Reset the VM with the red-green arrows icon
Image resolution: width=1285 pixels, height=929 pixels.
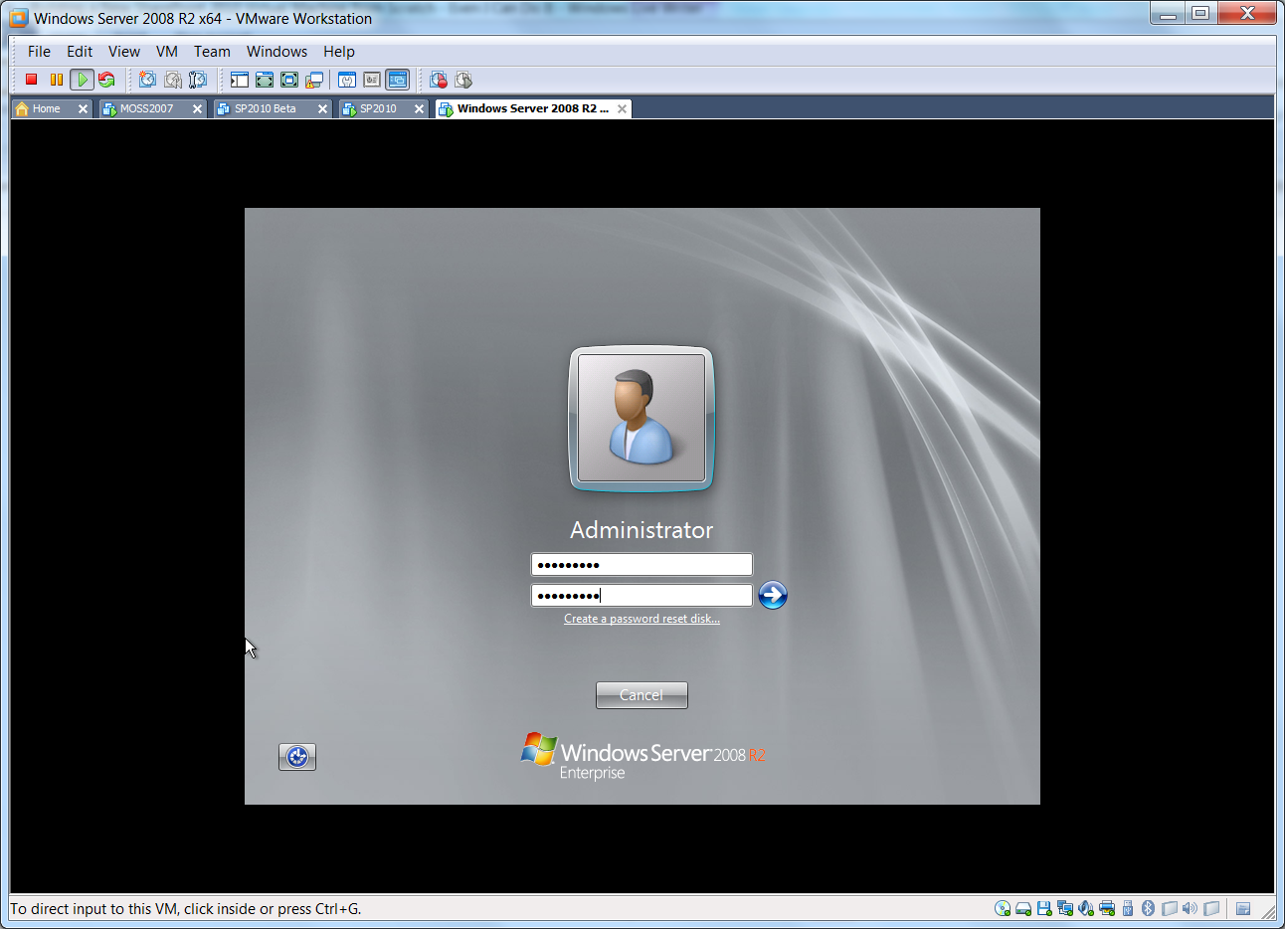[106, 80]
